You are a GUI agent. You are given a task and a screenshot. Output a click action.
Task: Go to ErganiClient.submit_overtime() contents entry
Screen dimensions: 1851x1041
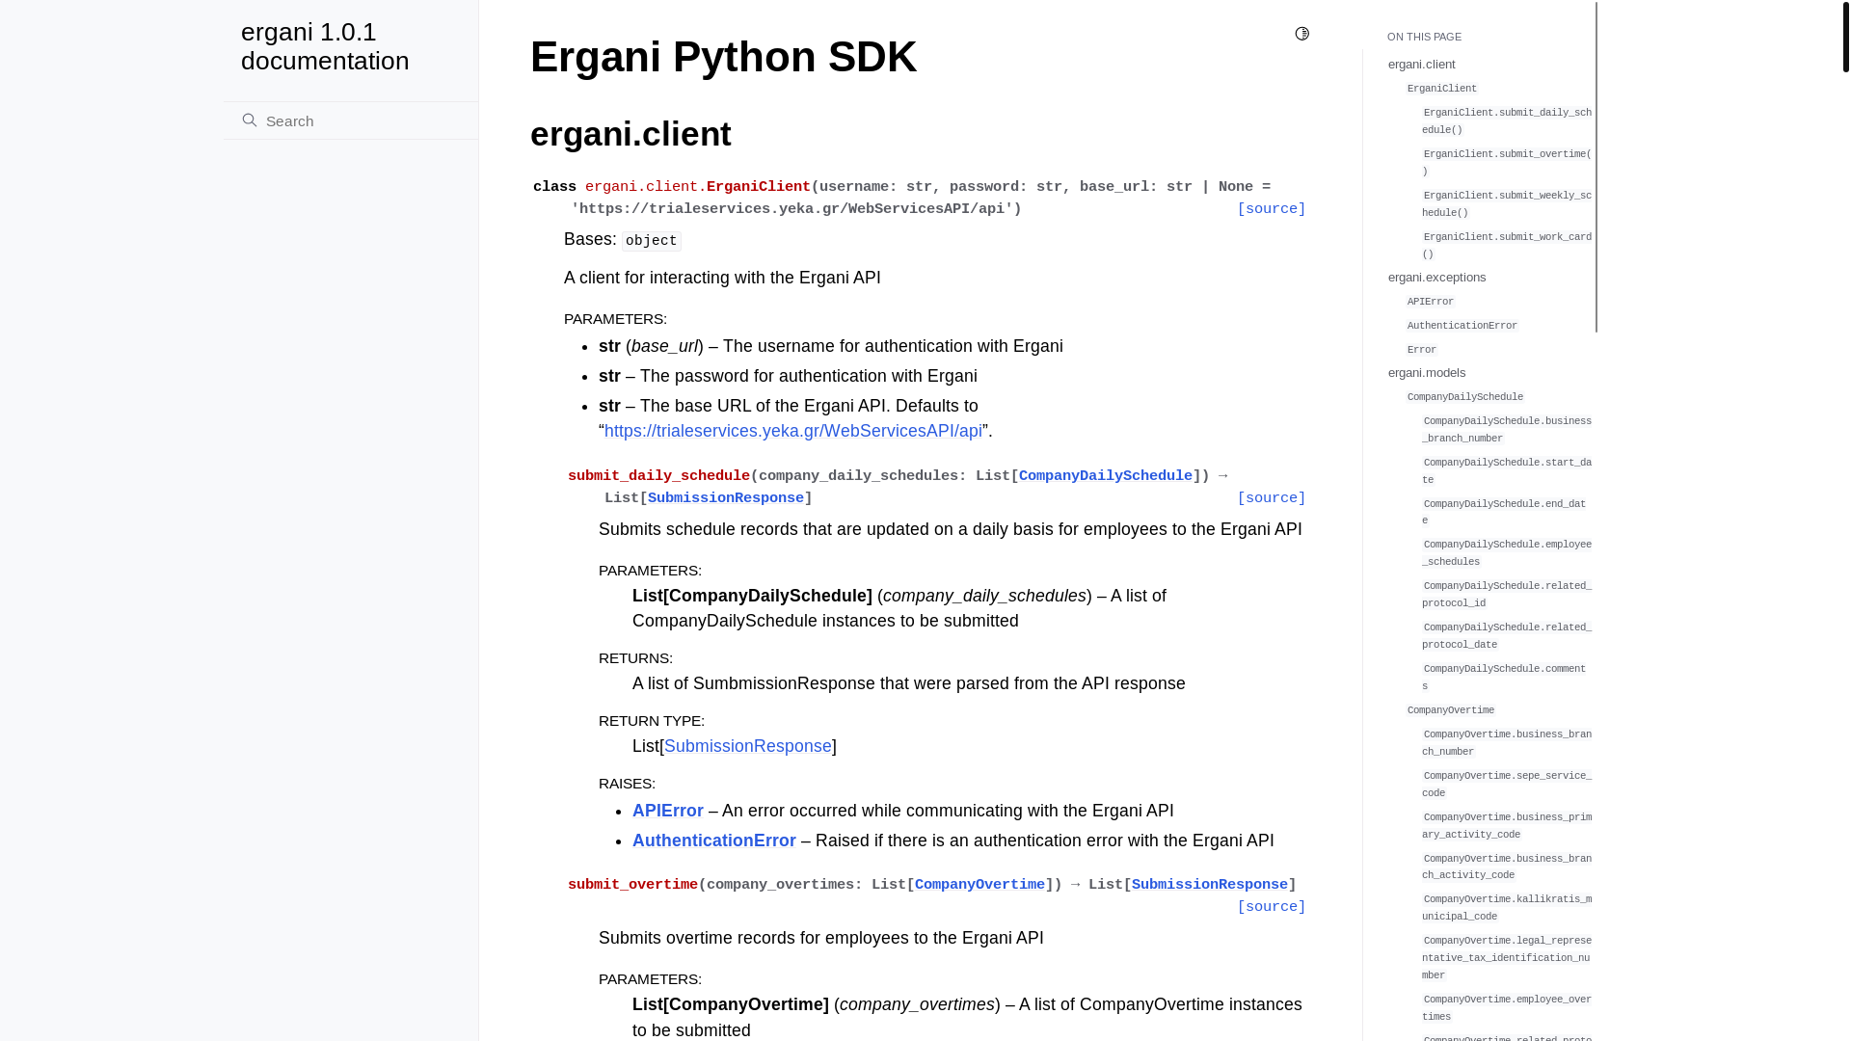click(x=1507, y=163)
